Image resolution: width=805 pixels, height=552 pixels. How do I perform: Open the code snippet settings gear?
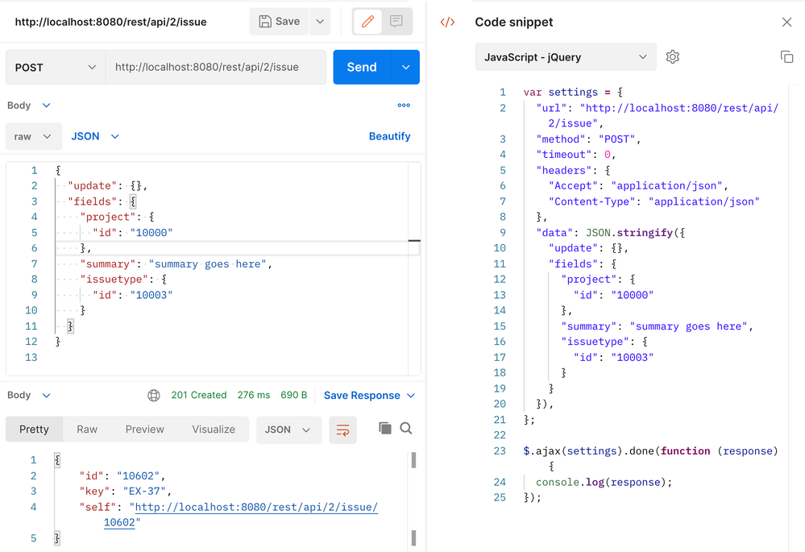coord(673,57)
